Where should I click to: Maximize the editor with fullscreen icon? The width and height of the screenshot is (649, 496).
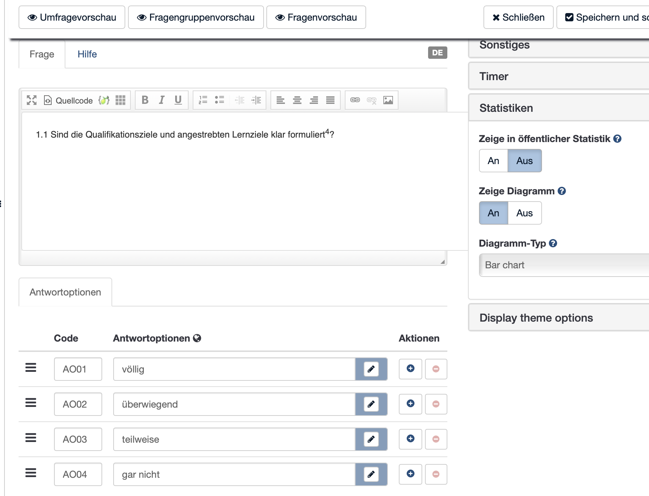[x=32, y=100]
